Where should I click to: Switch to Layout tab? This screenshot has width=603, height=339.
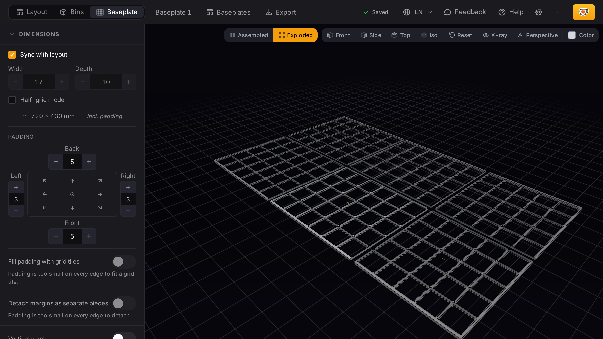tap(32, 12)
